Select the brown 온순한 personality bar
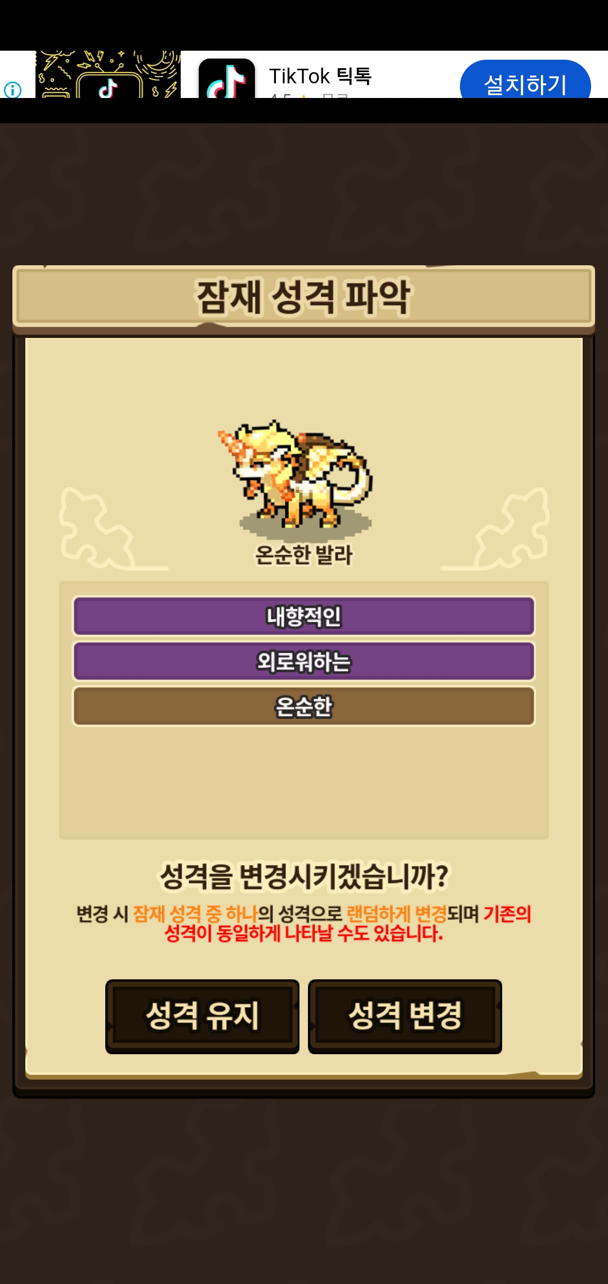This screenshot has height=1284, width=608. [x=304, y=706]
